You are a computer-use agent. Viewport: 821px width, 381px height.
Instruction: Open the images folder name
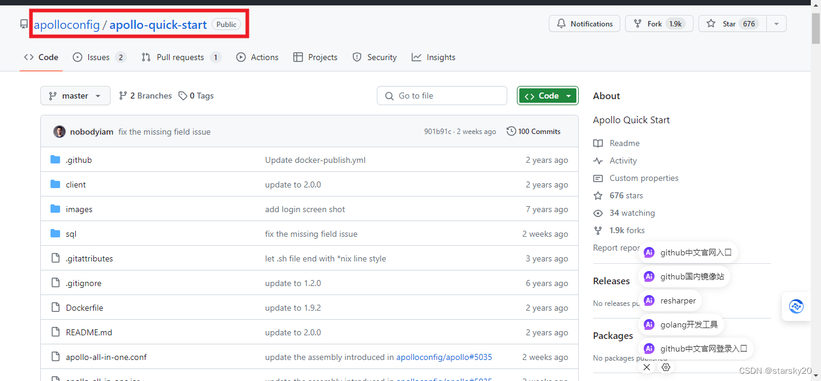(79, 209)
